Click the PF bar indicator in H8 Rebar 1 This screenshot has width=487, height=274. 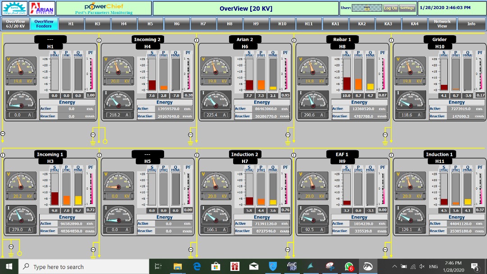pyautogui.click(x=383, y=74)
